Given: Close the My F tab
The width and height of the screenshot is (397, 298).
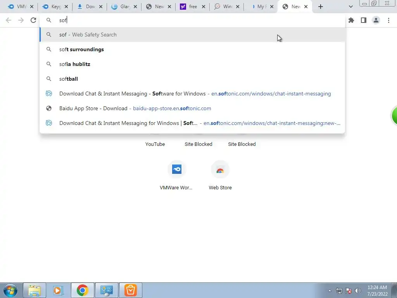Looking at the screenshot, I should pos(272,7).
